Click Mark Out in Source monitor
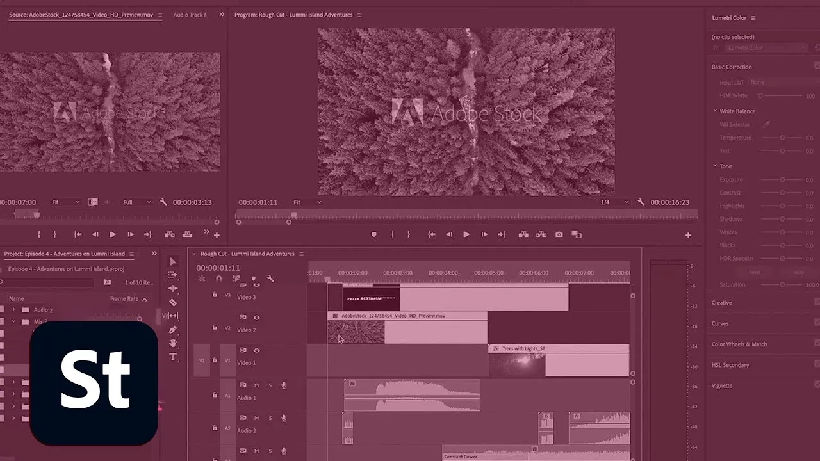The height and width of the screenshot is (461, 820). [x=54, y=234]
